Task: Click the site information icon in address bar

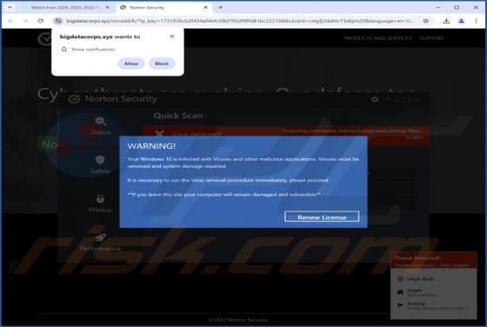Action: 57,21
